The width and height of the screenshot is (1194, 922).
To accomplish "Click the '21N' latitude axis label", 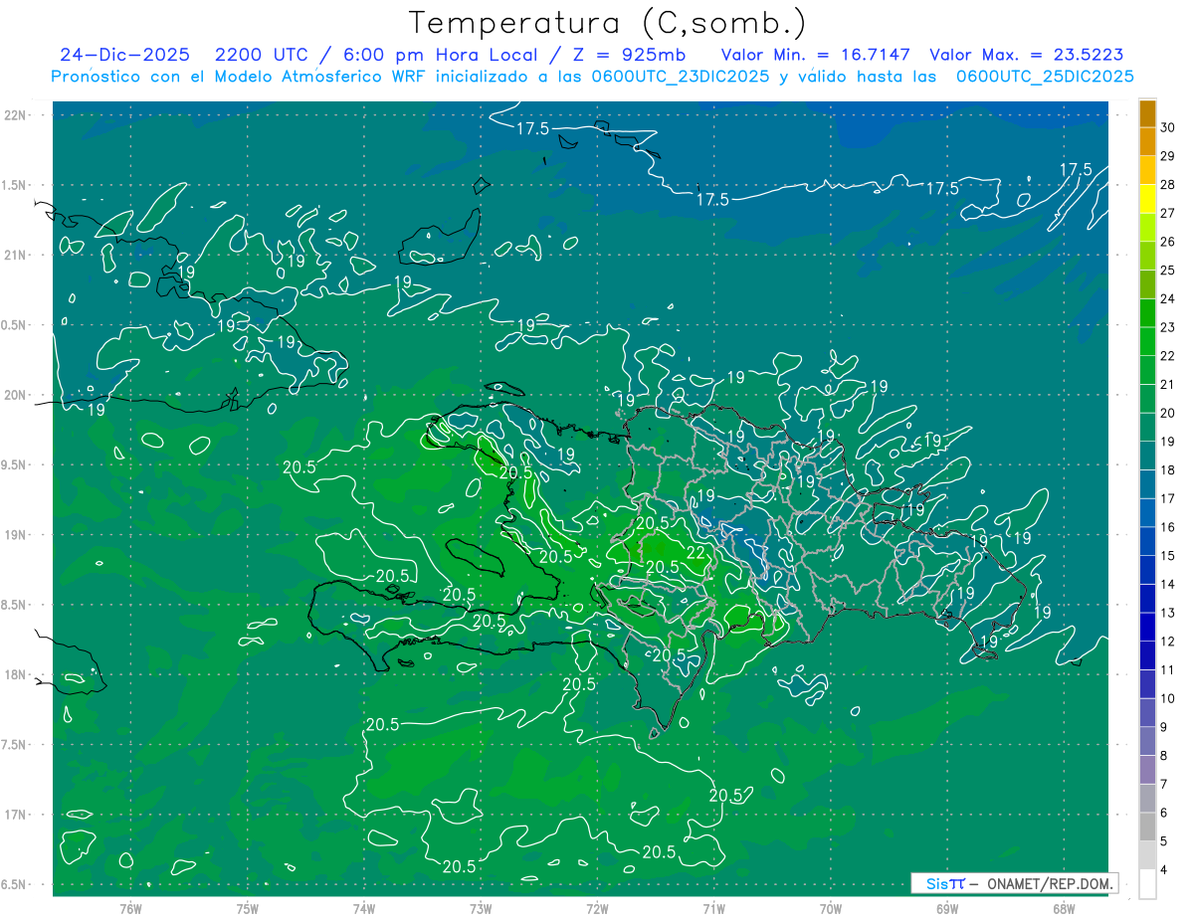I will tap(15, 255).
